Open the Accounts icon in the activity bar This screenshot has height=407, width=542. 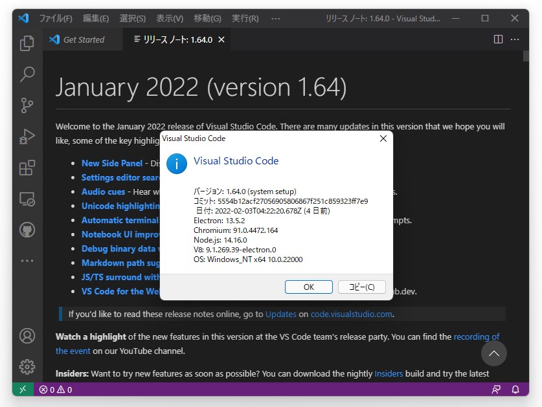coord(27,336)
